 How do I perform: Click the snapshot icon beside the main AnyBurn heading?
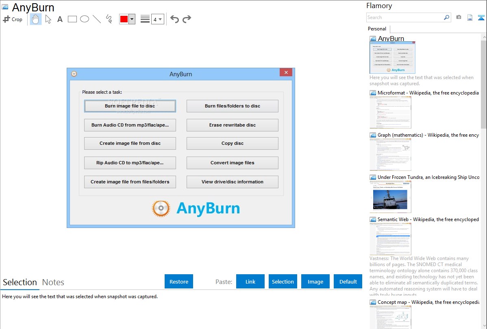[5, 7]
